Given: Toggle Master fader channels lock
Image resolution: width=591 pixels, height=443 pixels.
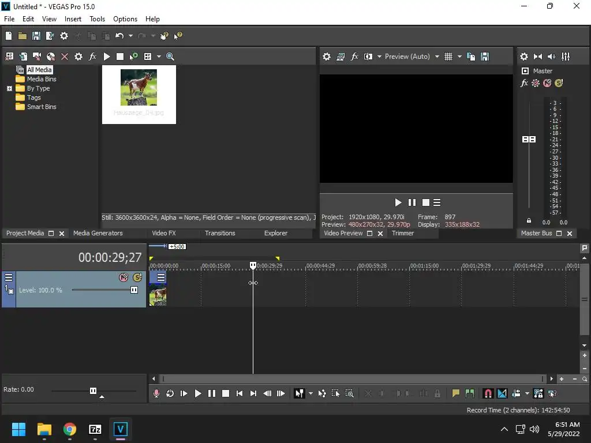Looking at the screenshot, I should (x=529, y=221).
